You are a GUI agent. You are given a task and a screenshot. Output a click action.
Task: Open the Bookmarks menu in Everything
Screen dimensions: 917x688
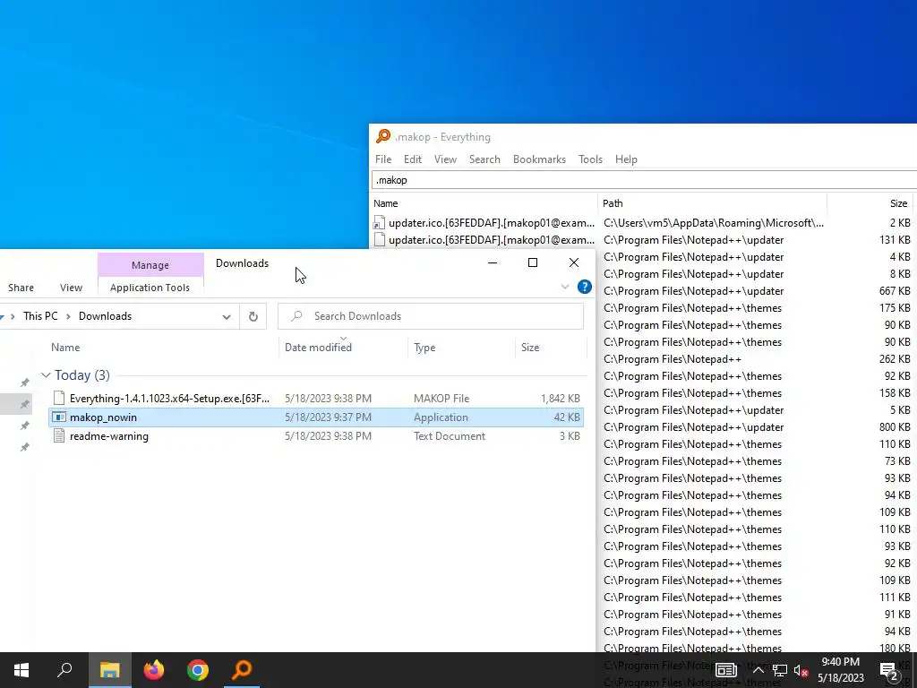(x=539, y=159)
